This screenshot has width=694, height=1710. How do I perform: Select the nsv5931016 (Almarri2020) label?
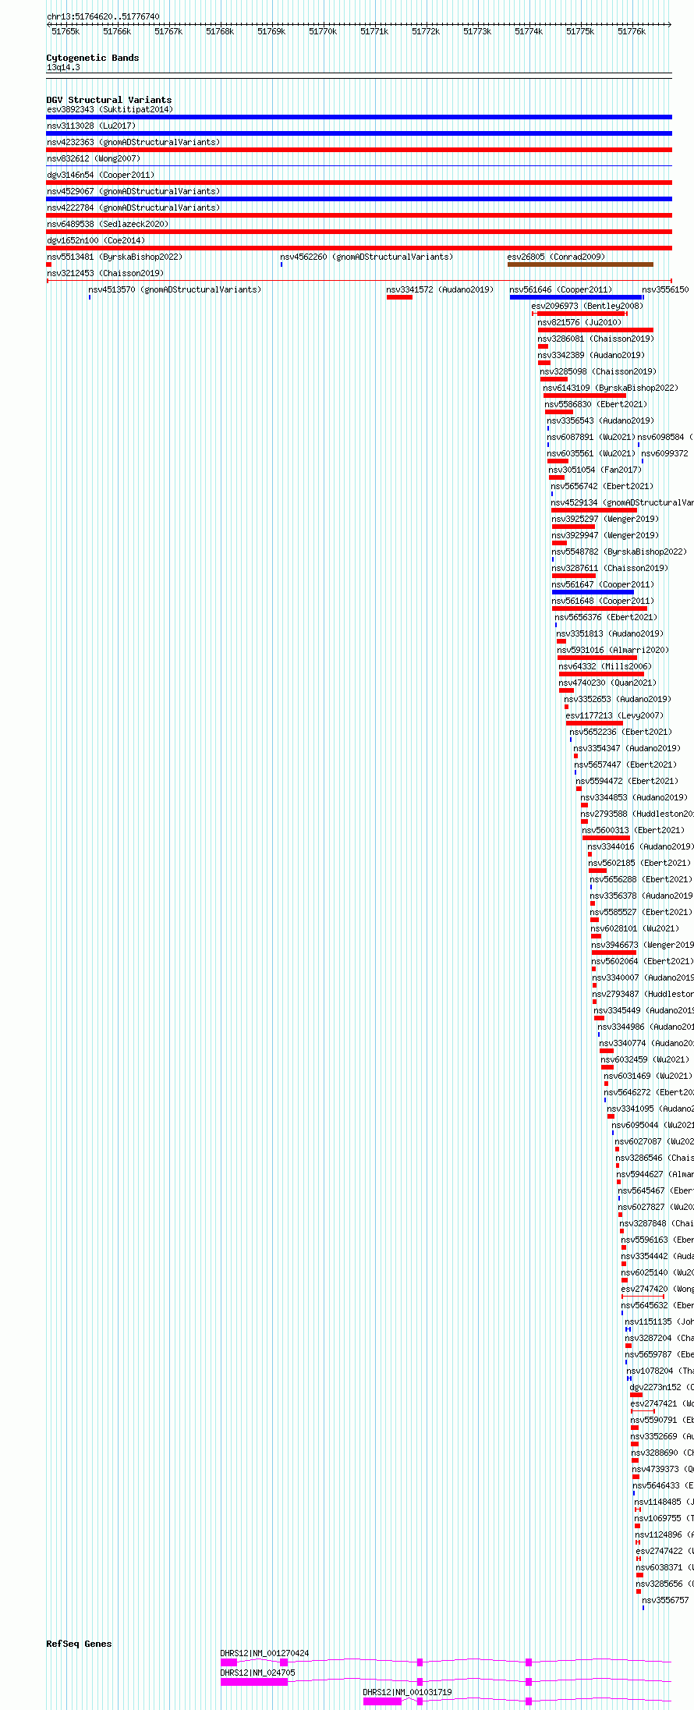click(614, 650)
